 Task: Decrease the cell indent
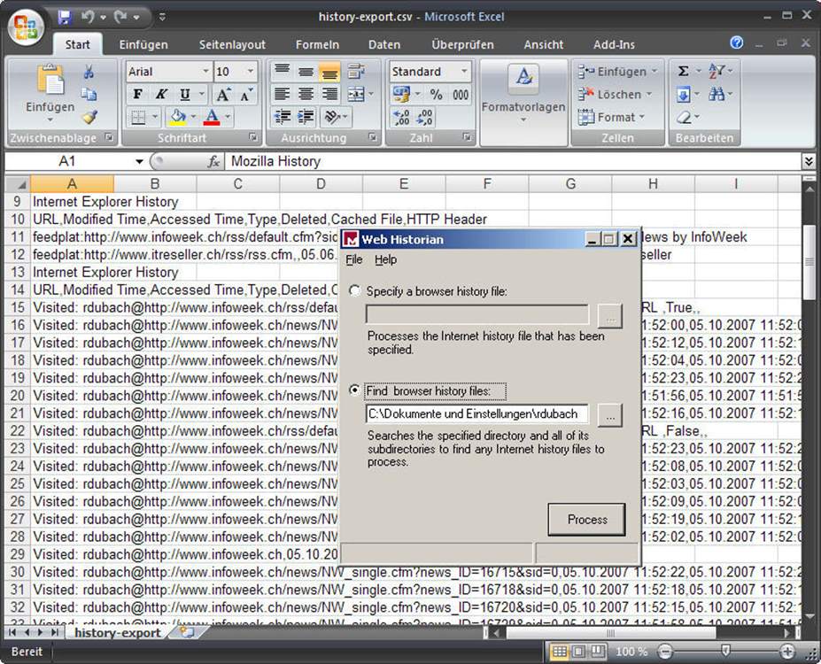[x=283, y=117]
